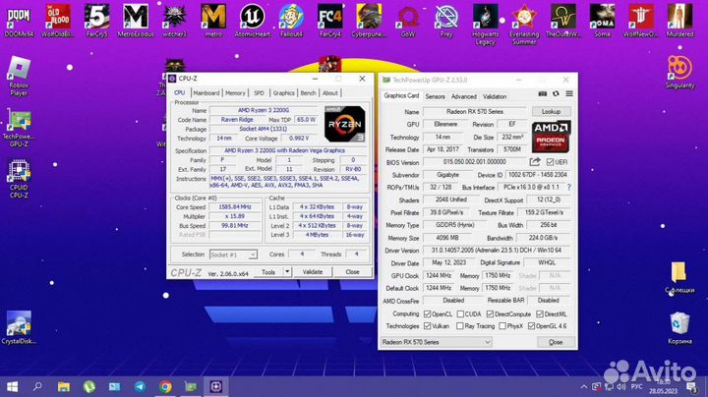Viewport: 708px width, 397px height.
Task: Switch to GPU-Z Sensors tab
Action: tap(435, 96)
